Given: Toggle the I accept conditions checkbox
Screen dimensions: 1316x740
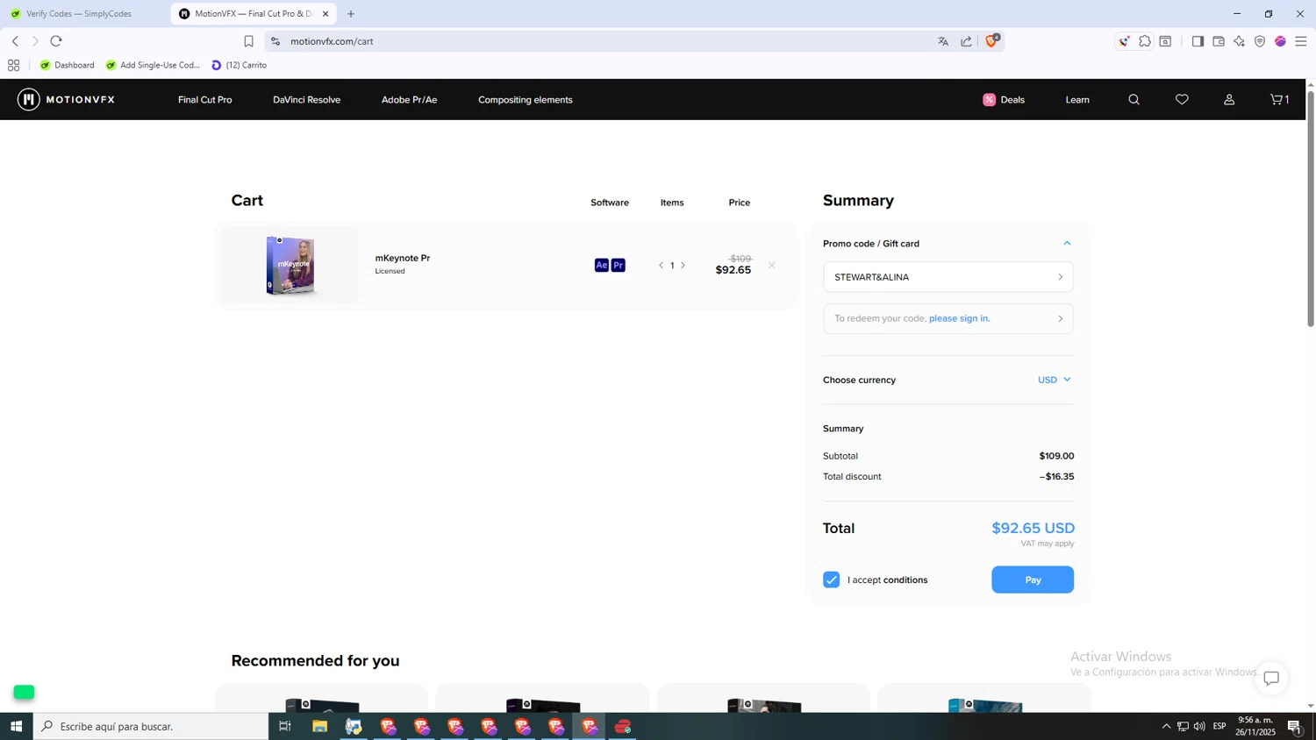Looking at the screenshot, I should tap(832, 580).
